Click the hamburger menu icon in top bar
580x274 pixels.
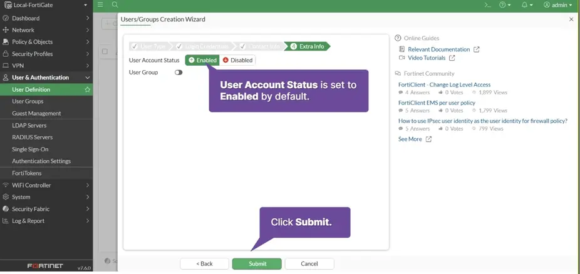(100, 5)
